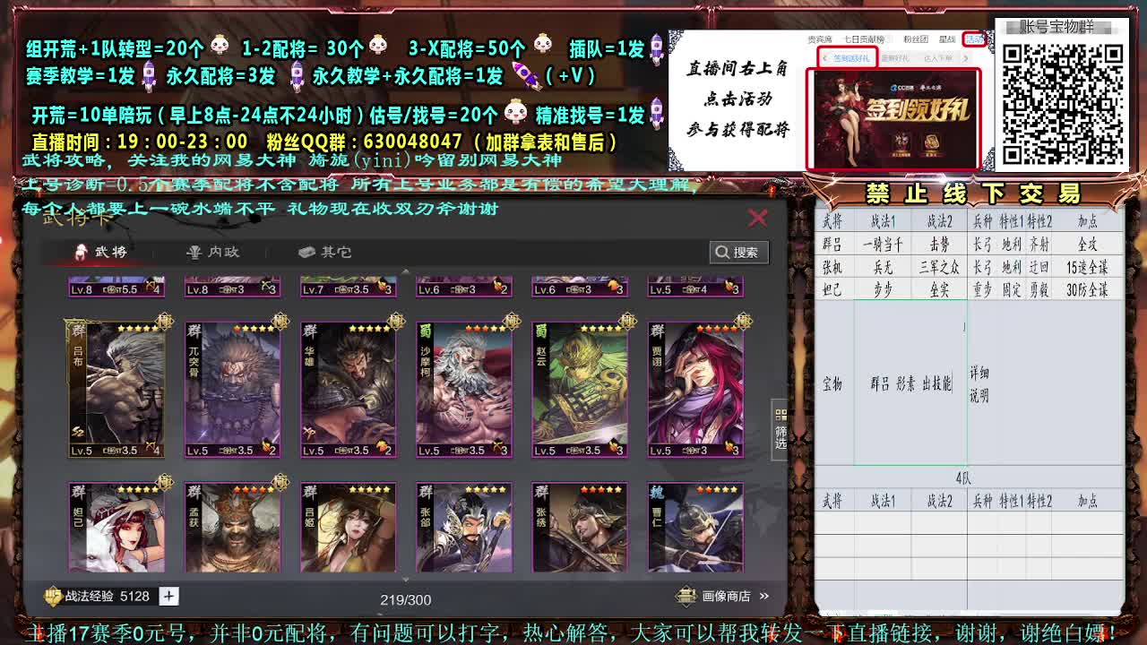Screen dimensions: 1147x645
Task: Click the badge icon on 孟获 card corner
Action: [280, 483]
